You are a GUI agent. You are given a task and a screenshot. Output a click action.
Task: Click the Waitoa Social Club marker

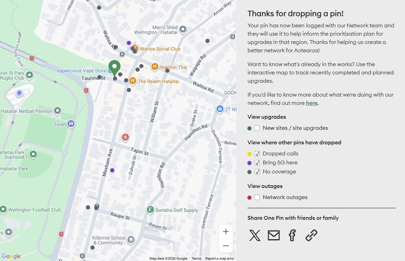135,49
